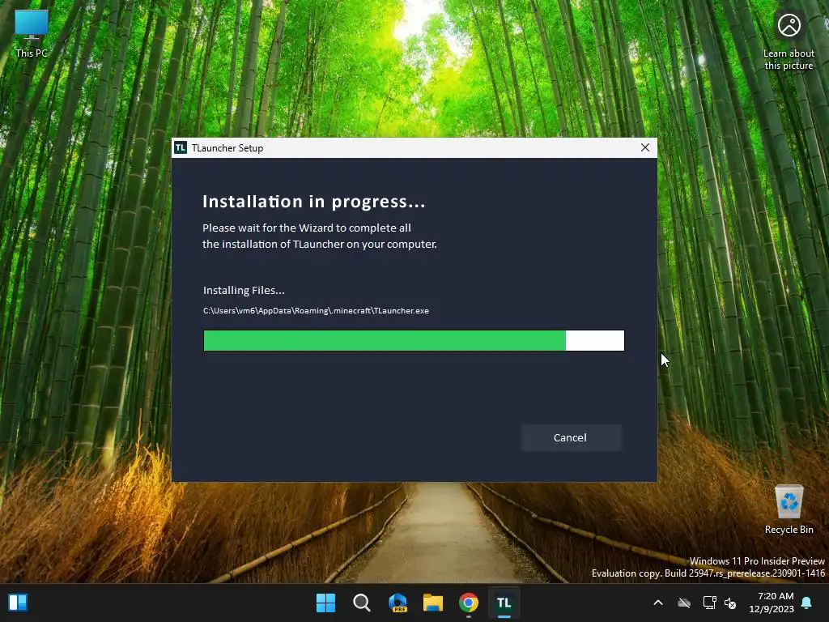Click the Installation in progress heading

tap(314, 202)
